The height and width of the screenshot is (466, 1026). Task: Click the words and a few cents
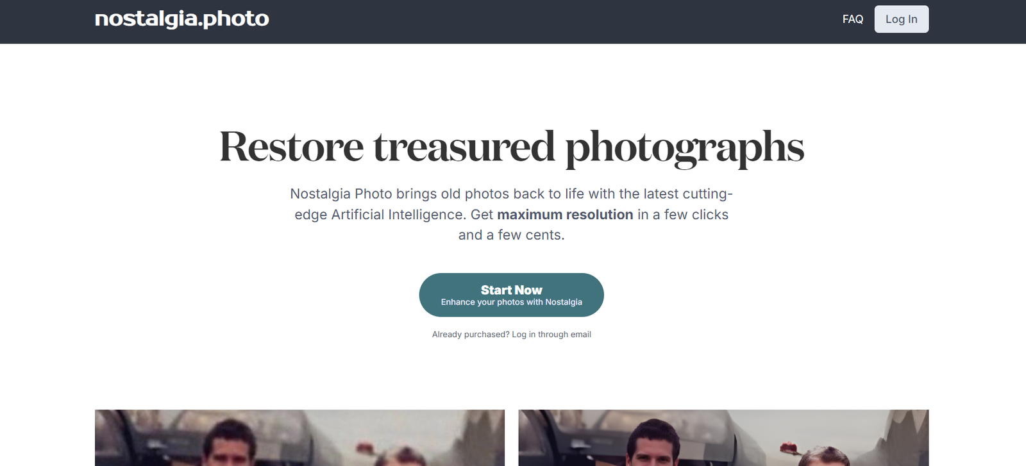(x=512, y=235)
